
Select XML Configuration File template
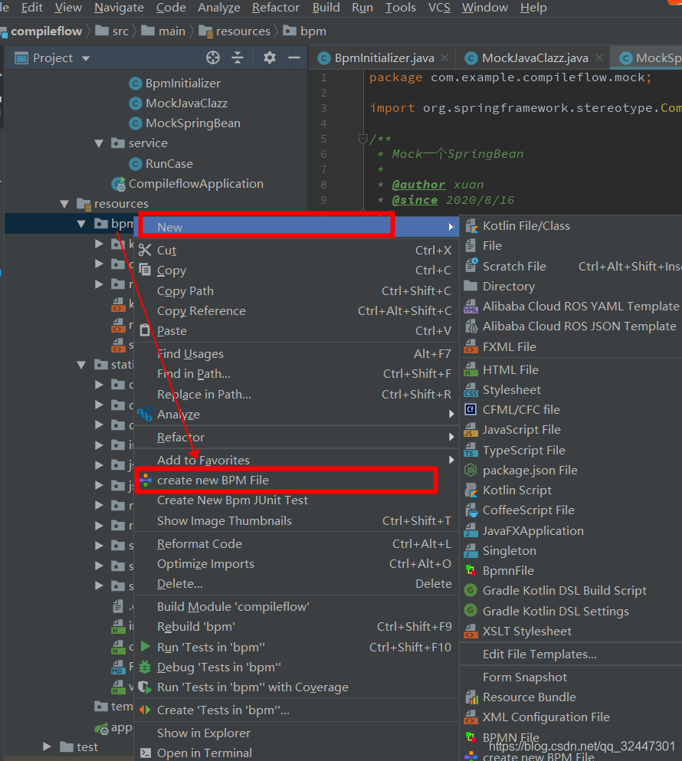pyautogui.click(x=546, y=717)
